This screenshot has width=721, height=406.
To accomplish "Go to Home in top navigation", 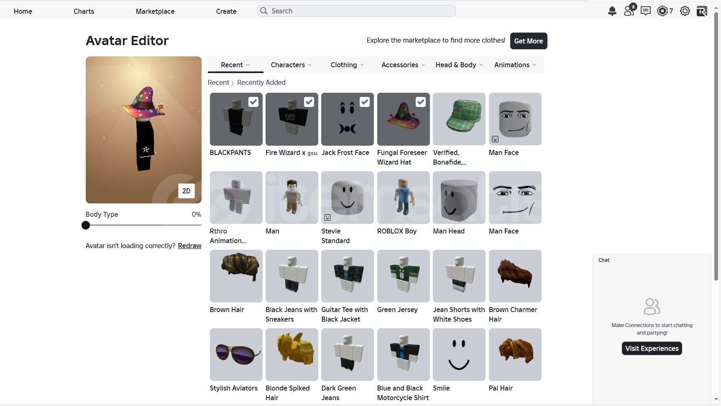I will tap(23, 11).
